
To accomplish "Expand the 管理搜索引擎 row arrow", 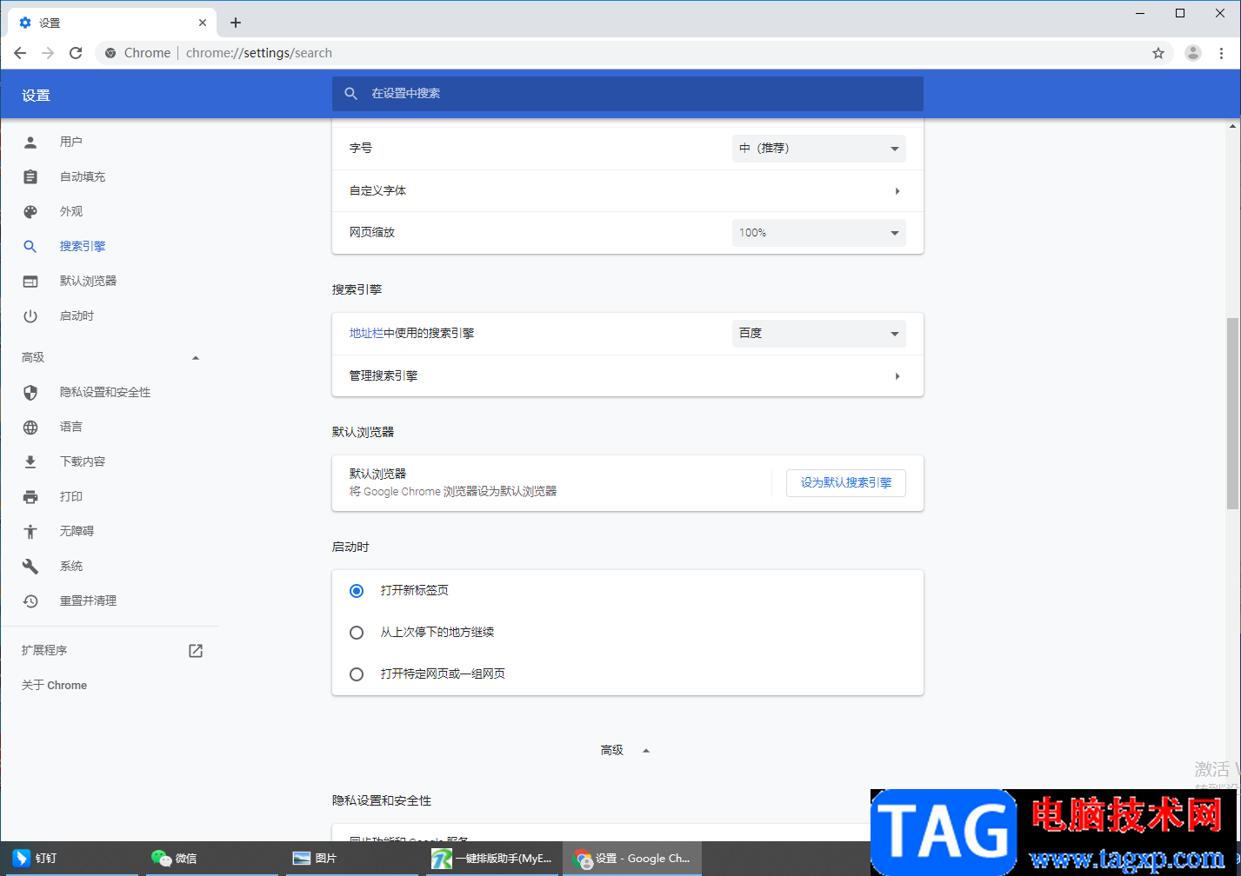I will (897, 376).
